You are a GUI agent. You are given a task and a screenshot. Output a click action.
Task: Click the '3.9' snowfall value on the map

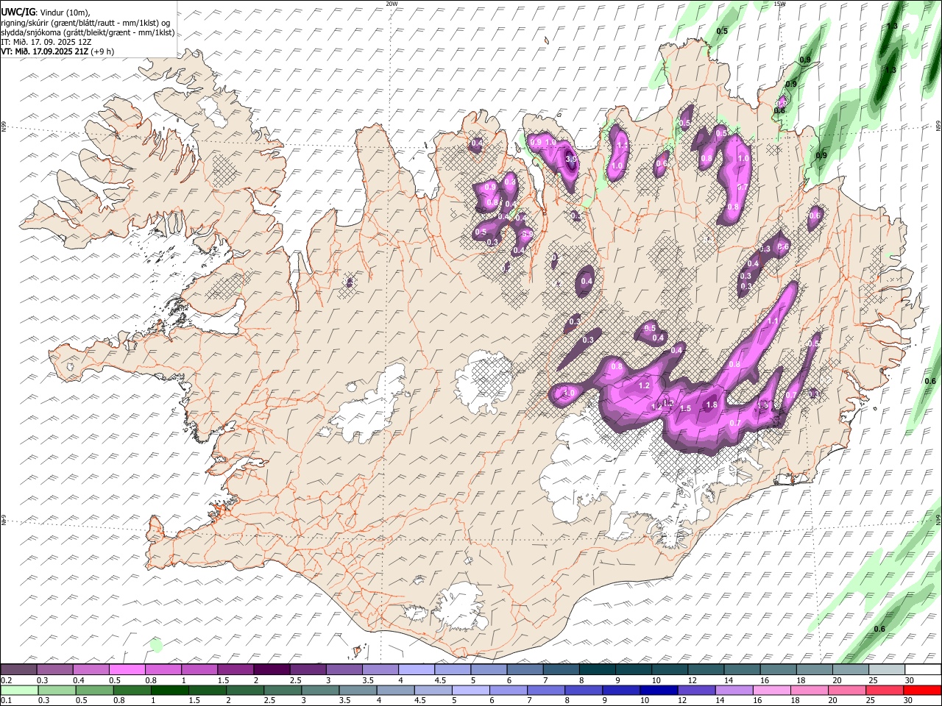click(x=571, y=158)
